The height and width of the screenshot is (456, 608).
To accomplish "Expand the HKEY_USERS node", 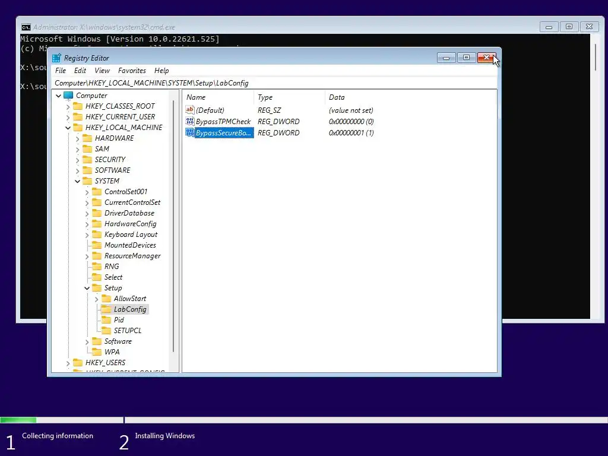I will click(68, 363).
